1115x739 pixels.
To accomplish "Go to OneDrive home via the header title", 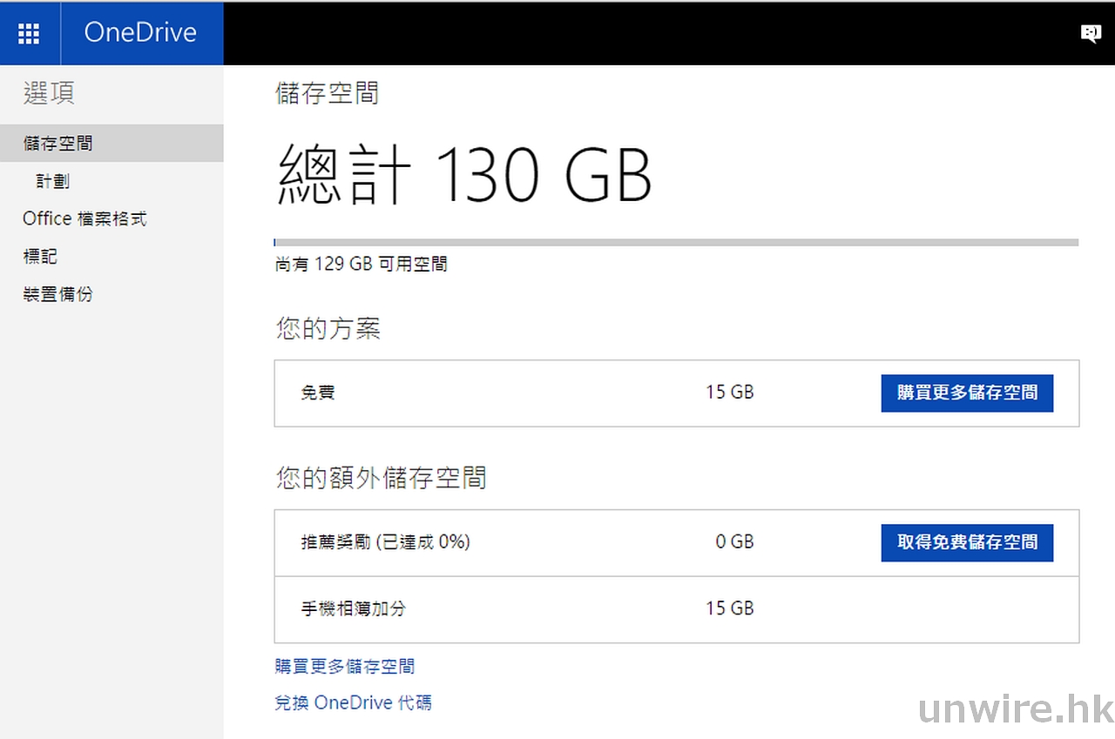I will [x=140, y=33].
